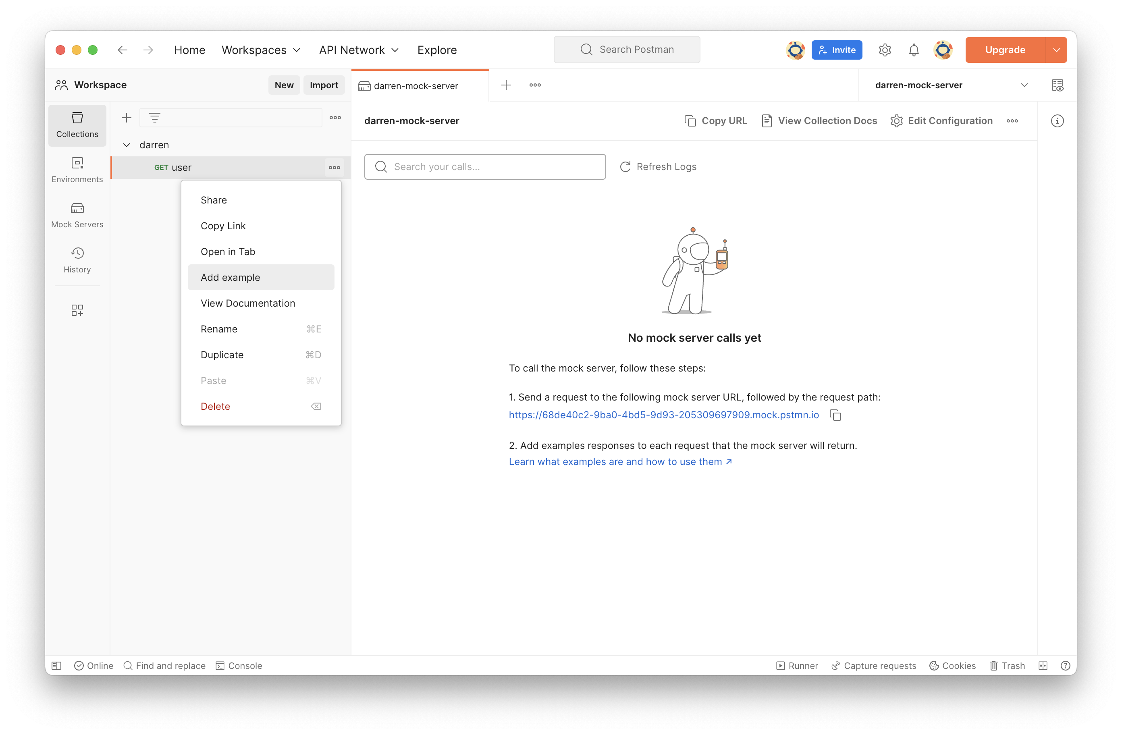Open the Mock Servers sidebar panel

coord(77,215)
